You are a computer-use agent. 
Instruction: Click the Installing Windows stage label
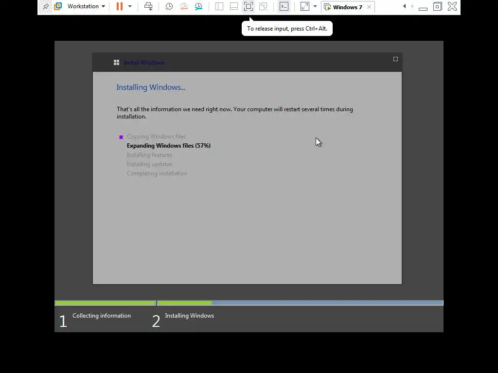click(x=190, y=316)
